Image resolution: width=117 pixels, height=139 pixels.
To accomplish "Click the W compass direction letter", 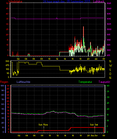I will tap(110, 66).
